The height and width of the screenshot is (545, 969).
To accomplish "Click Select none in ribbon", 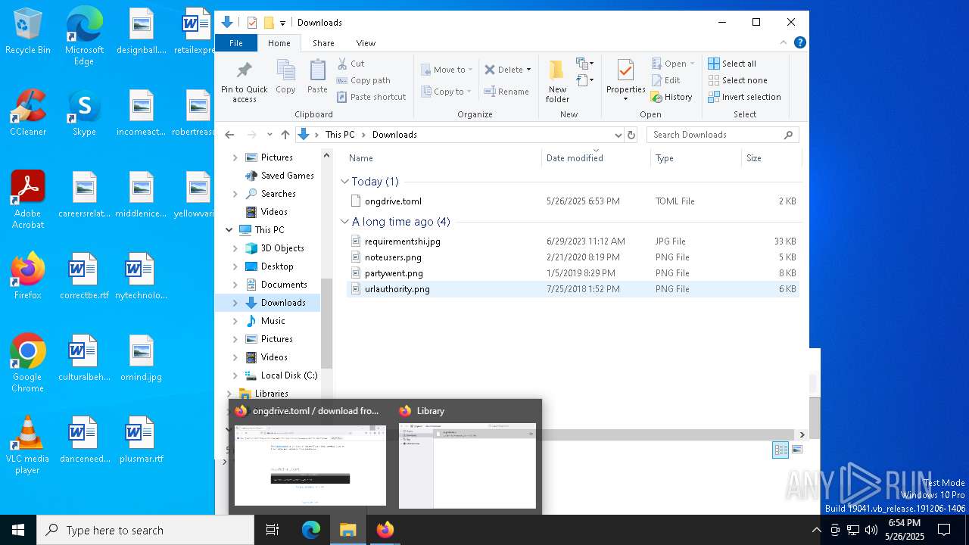I will click(x=737, y=80).
